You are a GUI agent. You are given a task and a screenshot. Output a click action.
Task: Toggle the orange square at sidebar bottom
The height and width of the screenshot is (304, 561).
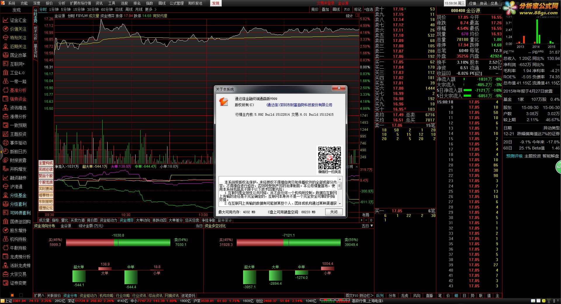pyautogui.click(x=12, y=295)
